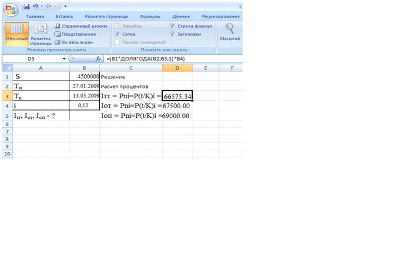Select cell B4 containing 0,12
395x280 pixels.
(x=84, y=106)
